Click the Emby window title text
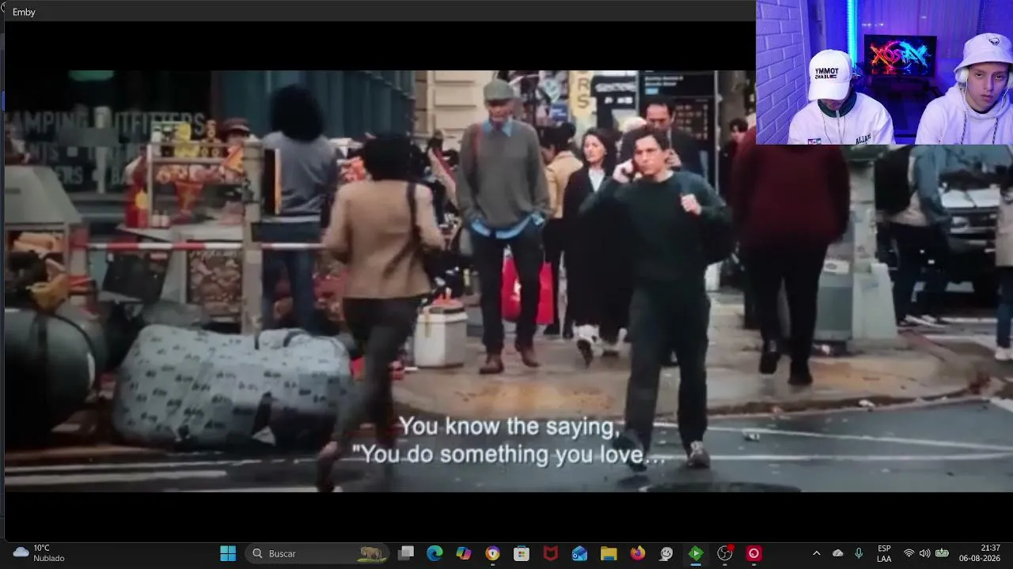 (x=24, y=12)
